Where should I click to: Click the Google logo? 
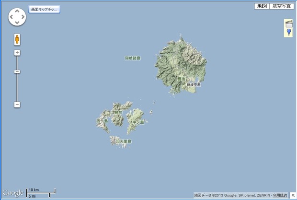tap(13, 193)
